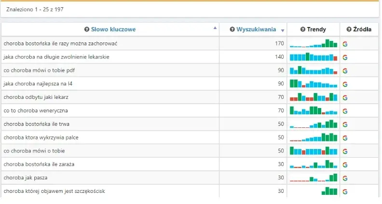Select keyword 'choroba bostońska ile zaraża'
This screenshot has height=204, width=382.
pos(39,164)
